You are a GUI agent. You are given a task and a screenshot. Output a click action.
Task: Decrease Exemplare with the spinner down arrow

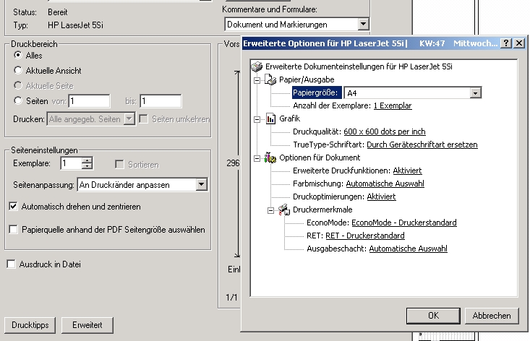[87, 166]
